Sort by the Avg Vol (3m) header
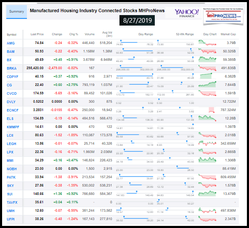This screenshot has height=228, width=249. point(107,34)
